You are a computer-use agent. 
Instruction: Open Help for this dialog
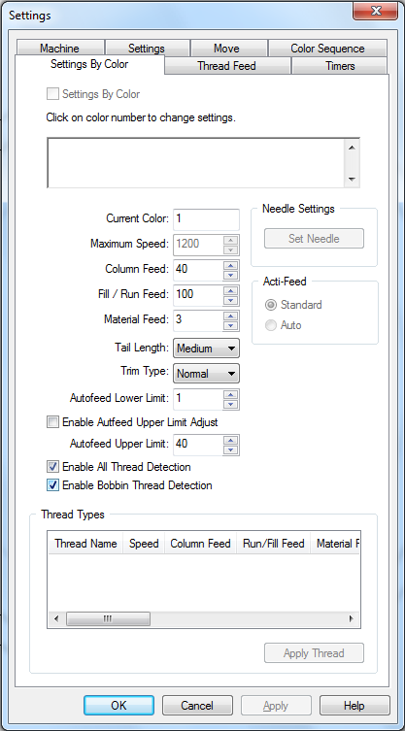(x=354, y=706)
